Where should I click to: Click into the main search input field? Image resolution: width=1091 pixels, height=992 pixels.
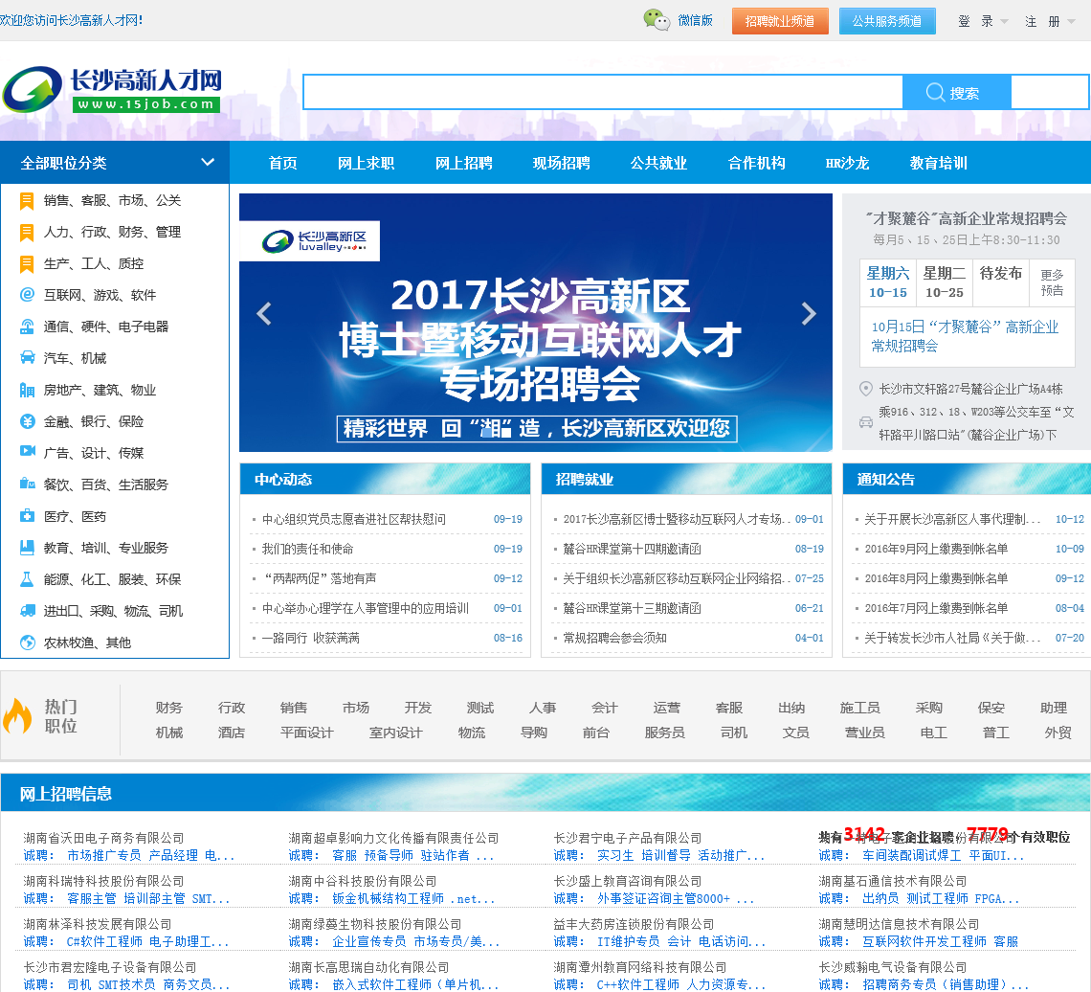pos(603,93)
